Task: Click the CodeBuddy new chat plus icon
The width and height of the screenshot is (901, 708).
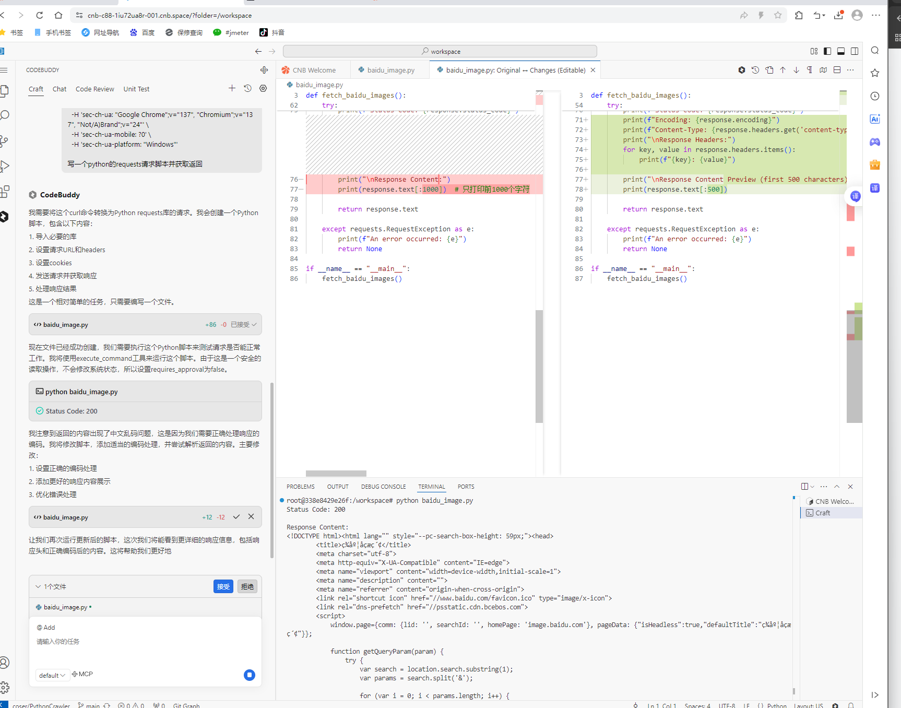Action: pyautogui.click(x=232, y=88)
